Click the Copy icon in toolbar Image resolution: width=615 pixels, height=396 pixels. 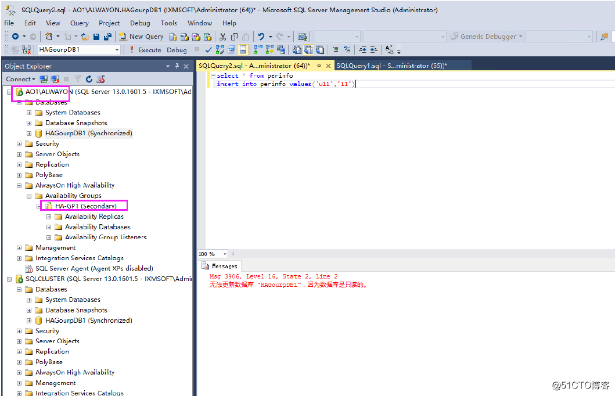point(234,37)
